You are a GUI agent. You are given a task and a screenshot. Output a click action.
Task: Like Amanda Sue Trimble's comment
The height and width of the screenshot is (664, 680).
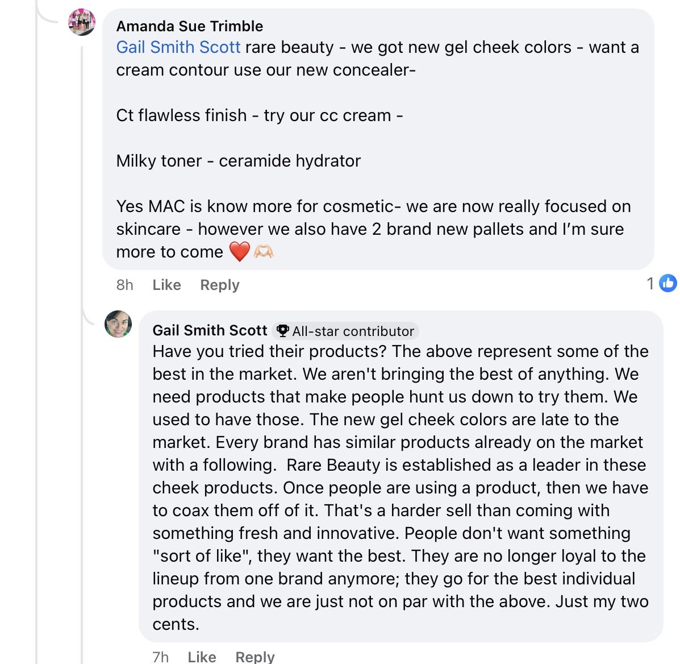pyautogui.click(x=166, y=285)
